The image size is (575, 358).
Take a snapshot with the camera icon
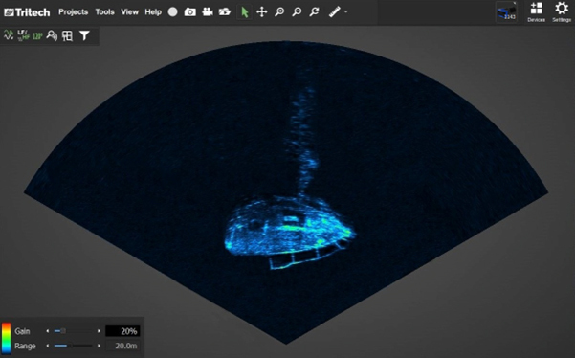190,12
